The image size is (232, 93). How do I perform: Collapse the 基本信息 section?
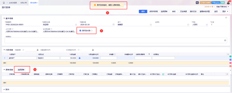coord(4,18)
